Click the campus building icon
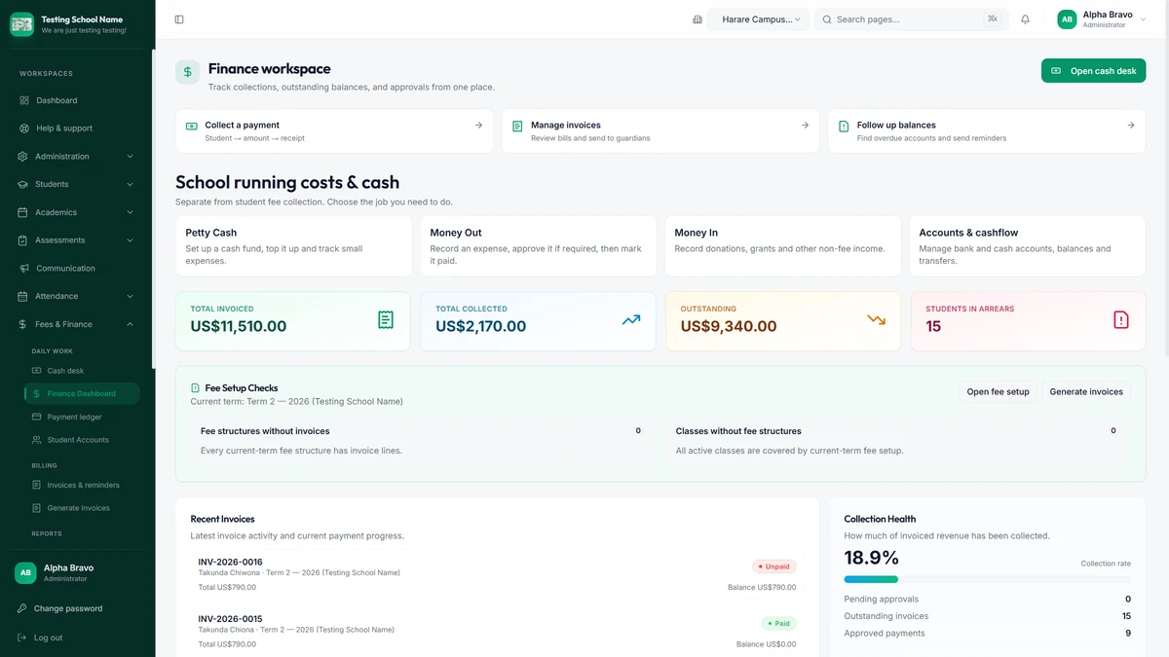Screen dimensions: 1169x657 coord(698,19)
